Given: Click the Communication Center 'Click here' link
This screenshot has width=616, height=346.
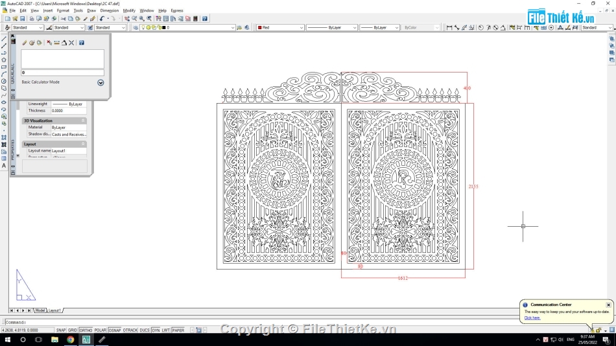Looking at the screenshot, I should (x=532, y=317).
